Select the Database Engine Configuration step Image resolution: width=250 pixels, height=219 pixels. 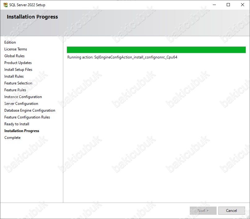tap(30, 110)
